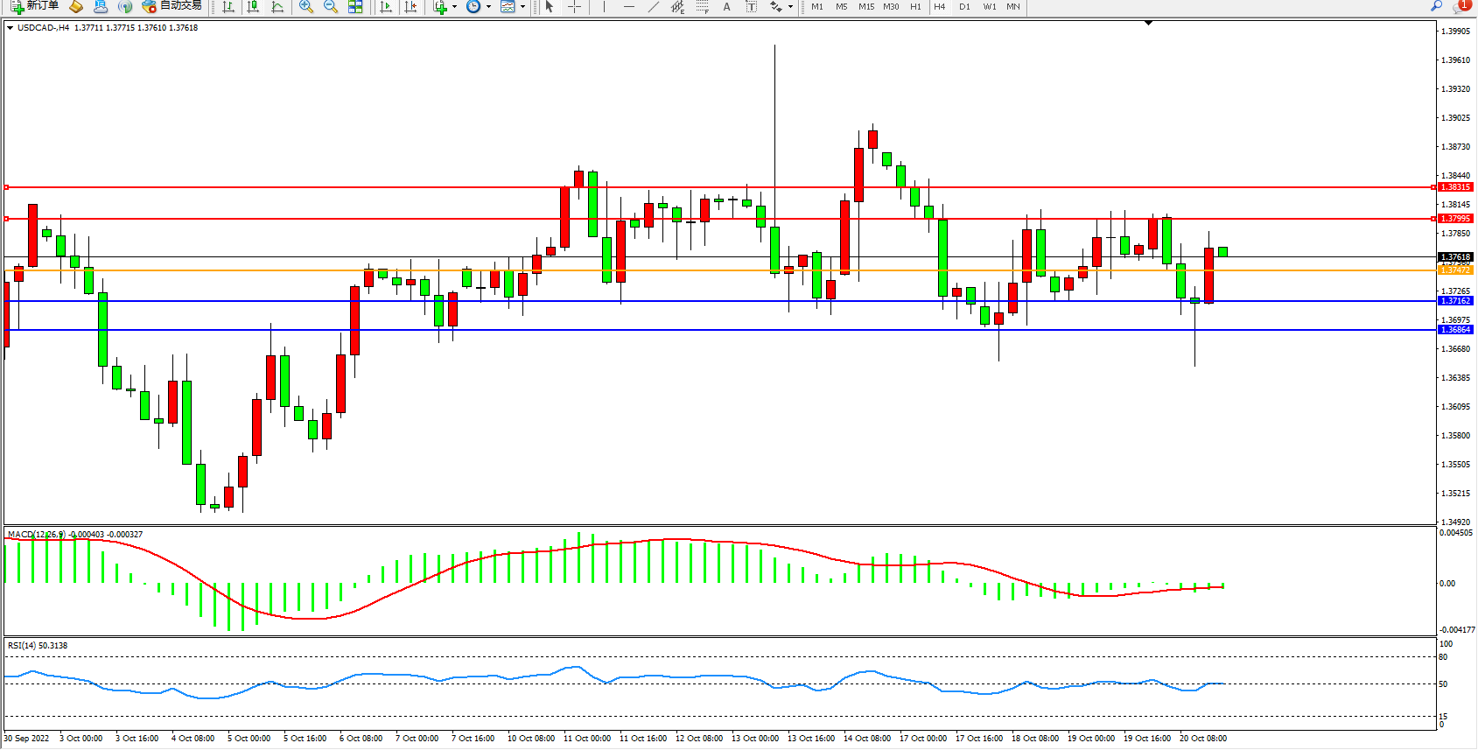Zoom in on the chart
1478x750 pixels.
click(x=306, y=7)
